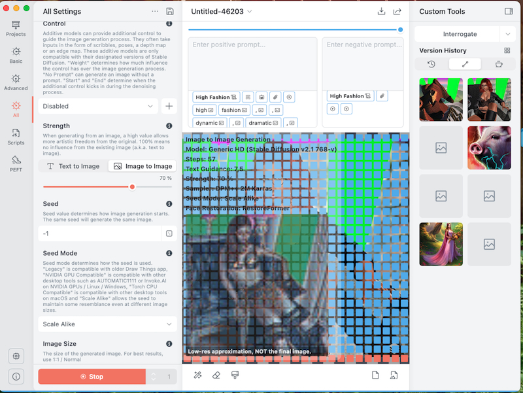The width and height of the screenshot is (523, 393).
Task: Select the clock history view toggle
Action: click(x=431, y=64)
